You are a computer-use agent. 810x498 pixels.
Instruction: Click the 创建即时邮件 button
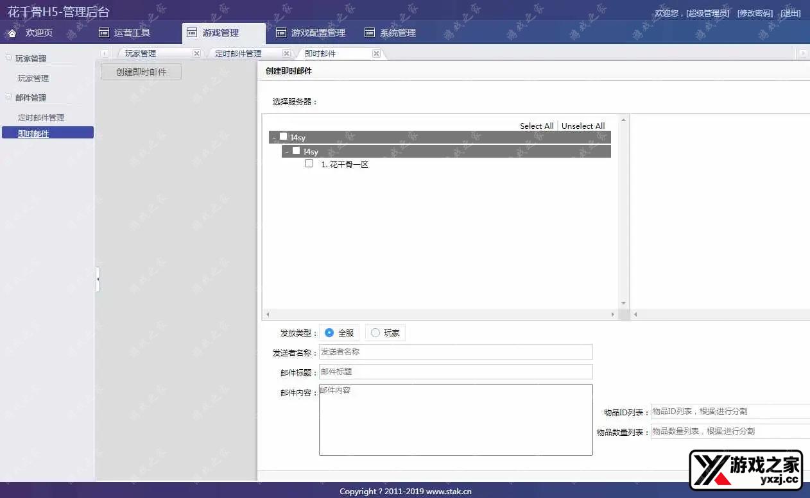141,72
